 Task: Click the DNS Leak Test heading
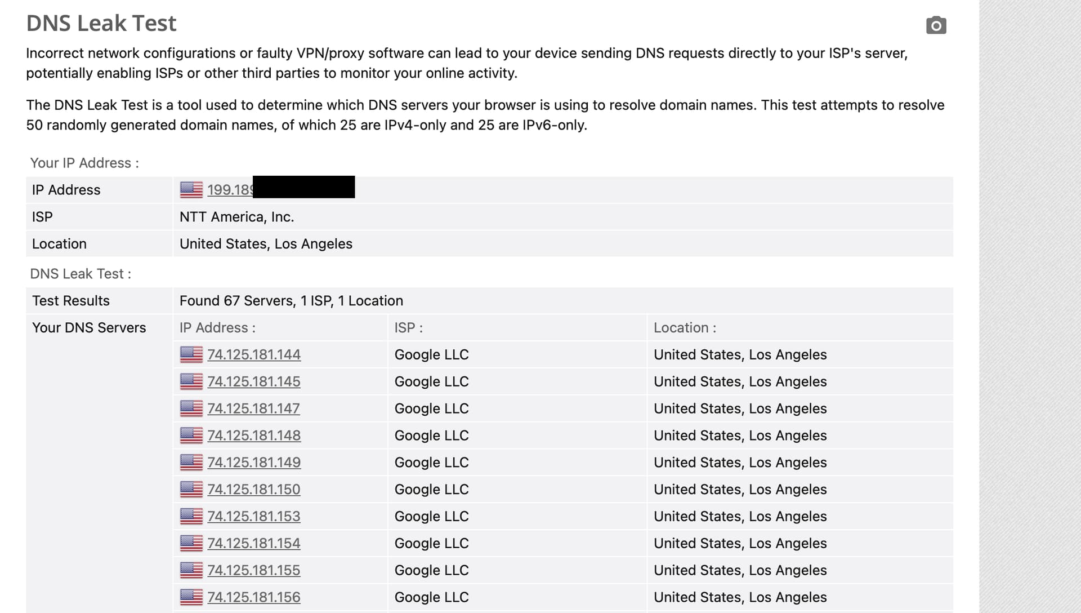pyautogui.click(x=101, y=23)
